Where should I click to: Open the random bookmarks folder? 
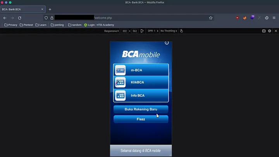(x=75, y=25)
